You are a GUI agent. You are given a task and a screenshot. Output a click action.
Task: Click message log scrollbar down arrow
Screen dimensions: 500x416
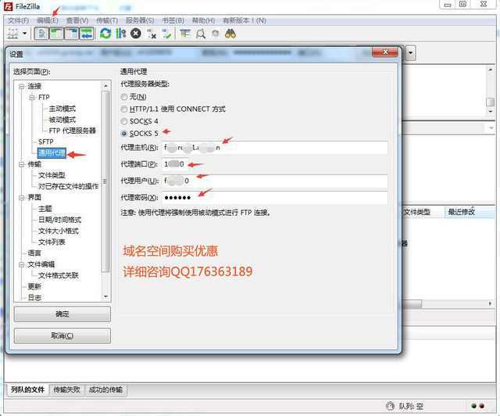491,111
